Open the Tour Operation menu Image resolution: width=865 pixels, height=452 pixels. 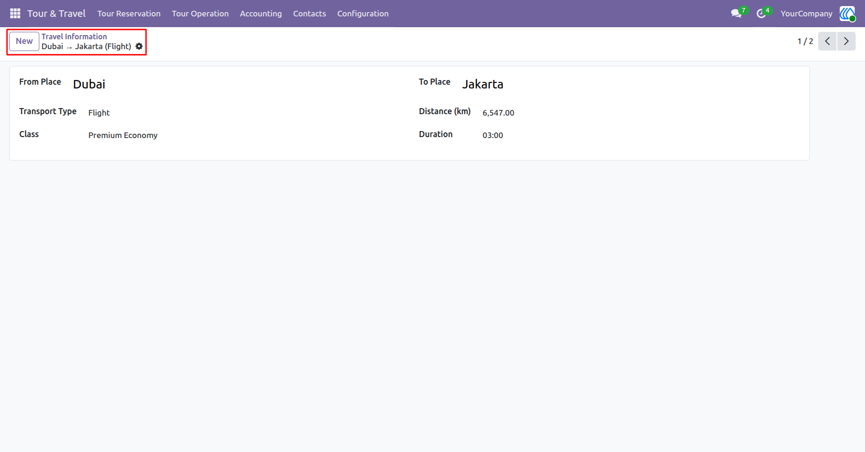pyautogui.click(x=200, y=14)
